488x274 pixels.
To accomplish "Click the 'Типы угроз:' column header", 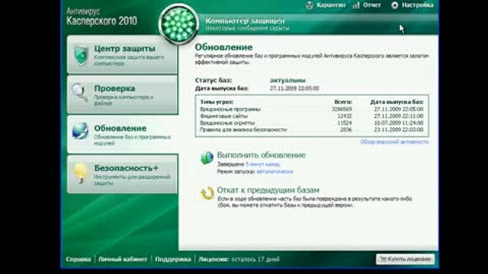I will [217, 102].
